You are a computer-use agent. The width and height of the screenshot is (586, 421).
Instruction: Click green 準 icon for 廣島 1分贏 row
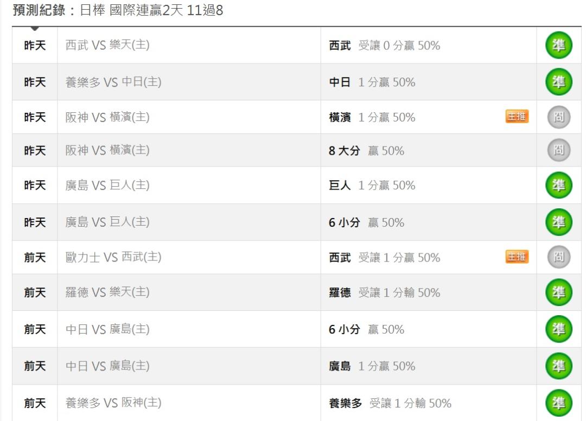[x=559, y=366]
